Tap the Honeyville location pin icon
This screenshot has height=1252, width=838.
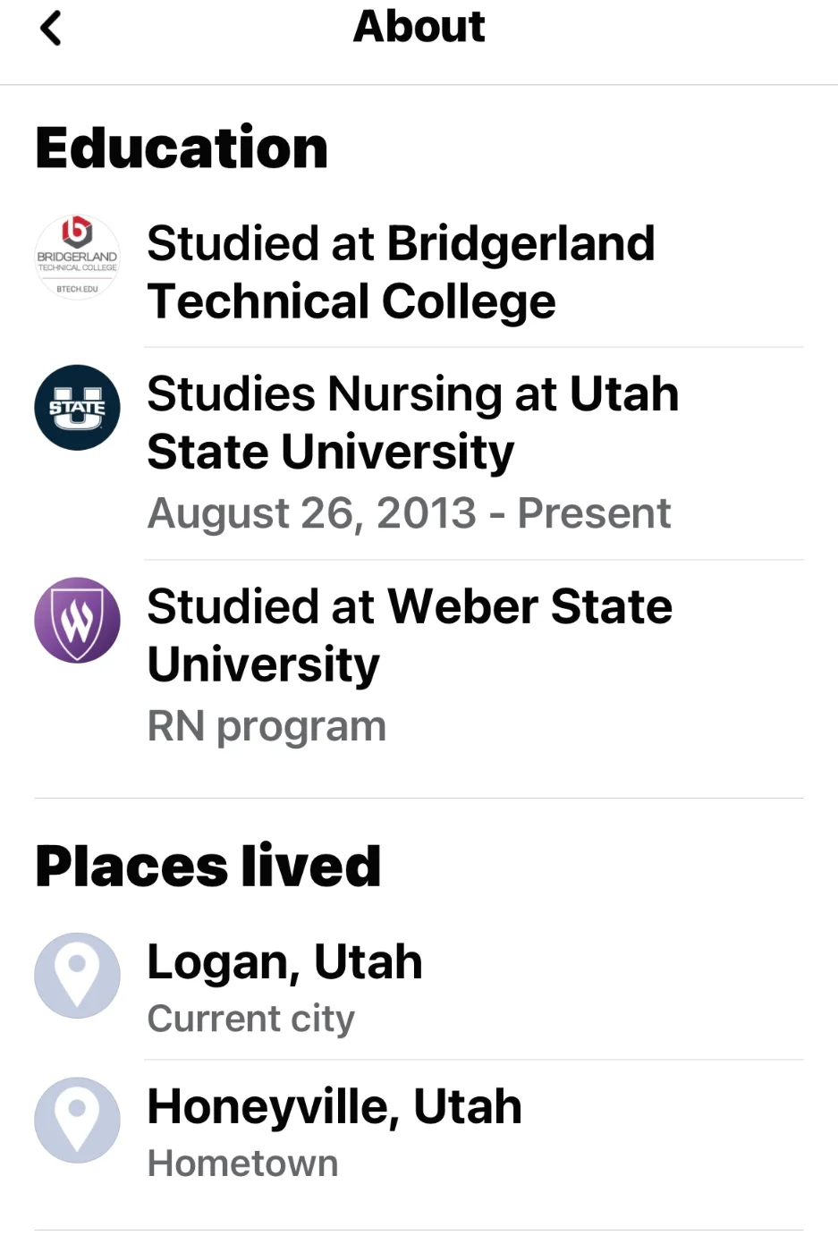click(x=77, y=1120)
